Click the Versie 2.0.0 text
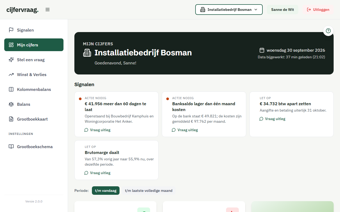The height and width of the screenshot is (212, 340). point(34,201)
